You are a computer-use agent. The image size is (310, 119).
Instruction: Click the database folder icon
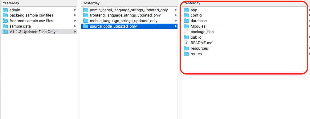[186, 21]
